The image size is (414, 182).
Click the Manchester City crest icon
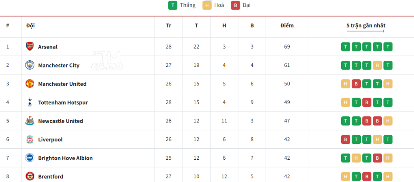tap(29, 65)
